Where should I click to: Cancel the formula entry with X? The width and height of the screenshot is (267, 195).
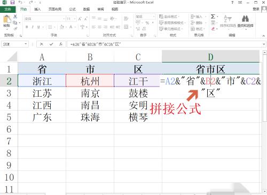42,44
